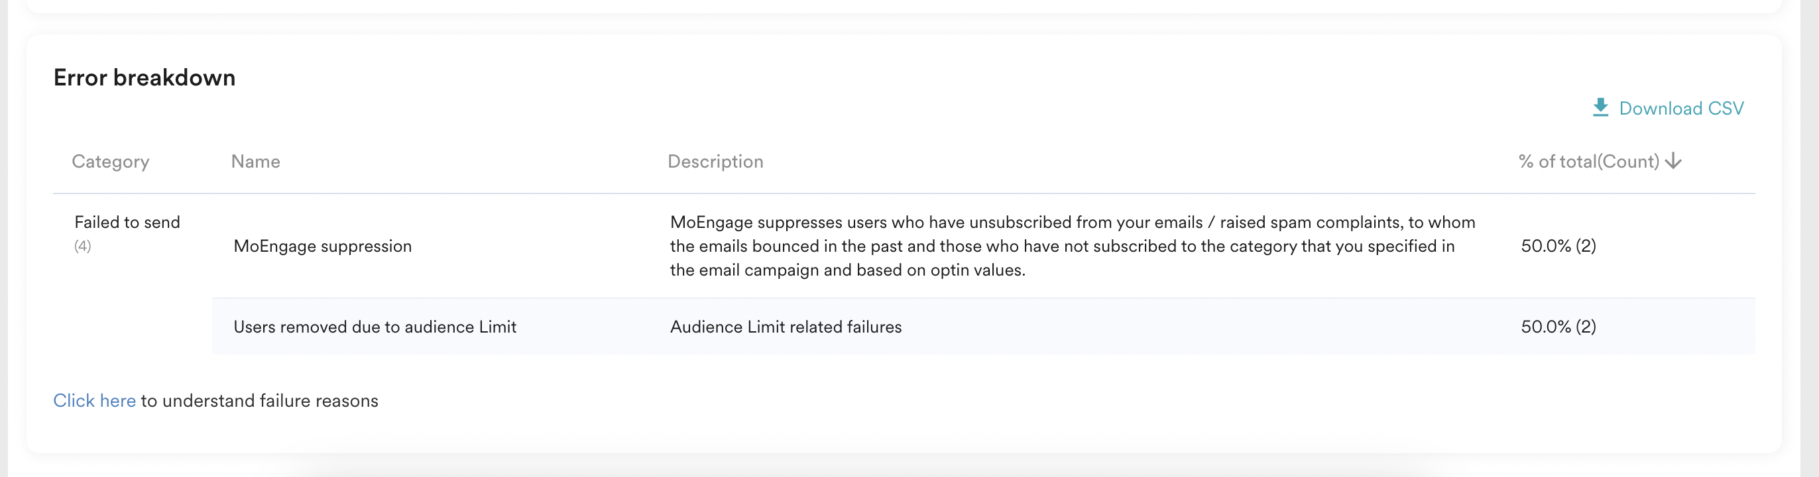
Task: Click the 'Error breakdown' section heading
Action: [144, 78]
